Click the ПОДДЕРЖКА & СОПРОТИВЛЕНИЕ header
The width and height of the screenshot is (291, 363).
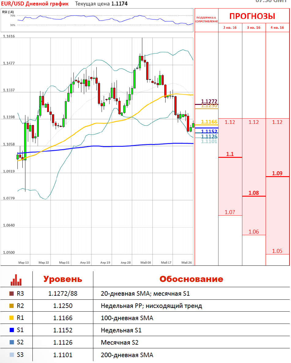click(207, 20)
